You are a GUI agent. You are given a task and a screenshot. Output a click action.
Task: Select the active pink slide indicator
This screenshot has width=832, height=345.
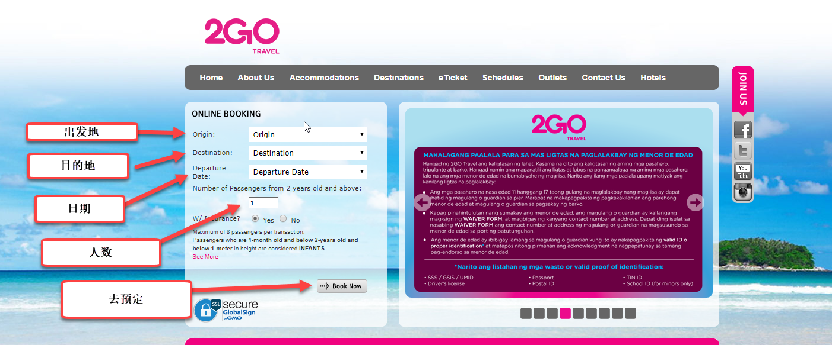pos(565,314)
